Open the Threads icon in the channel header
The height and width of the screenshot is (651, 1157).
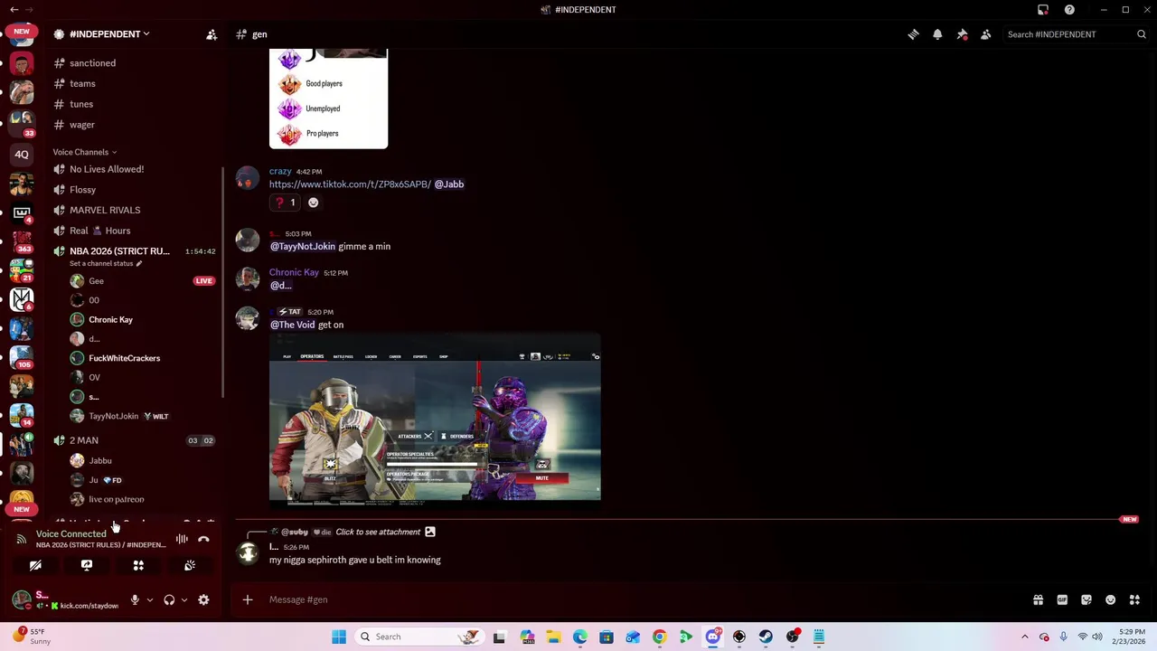913,34
